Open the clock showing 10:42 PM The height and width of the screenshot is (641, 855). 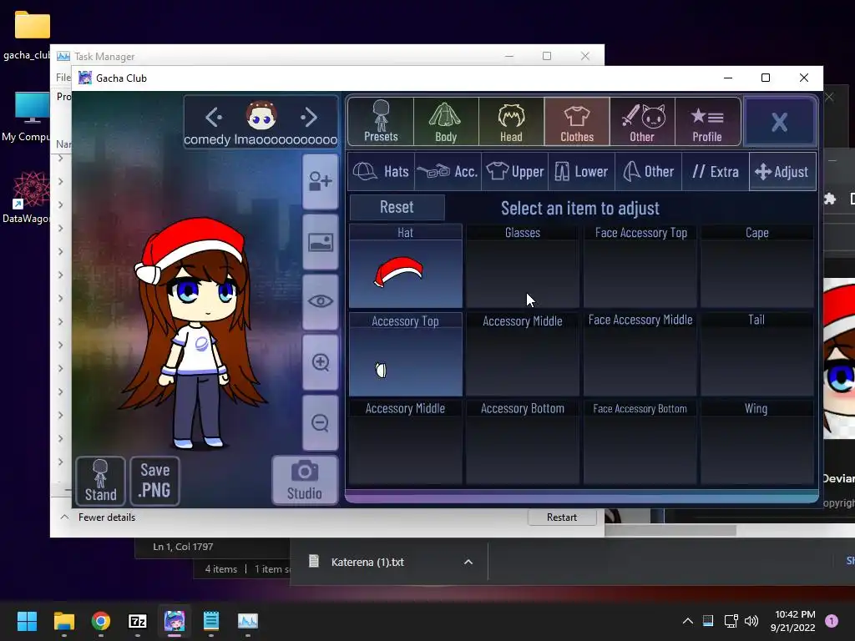[x=793, y=621]
